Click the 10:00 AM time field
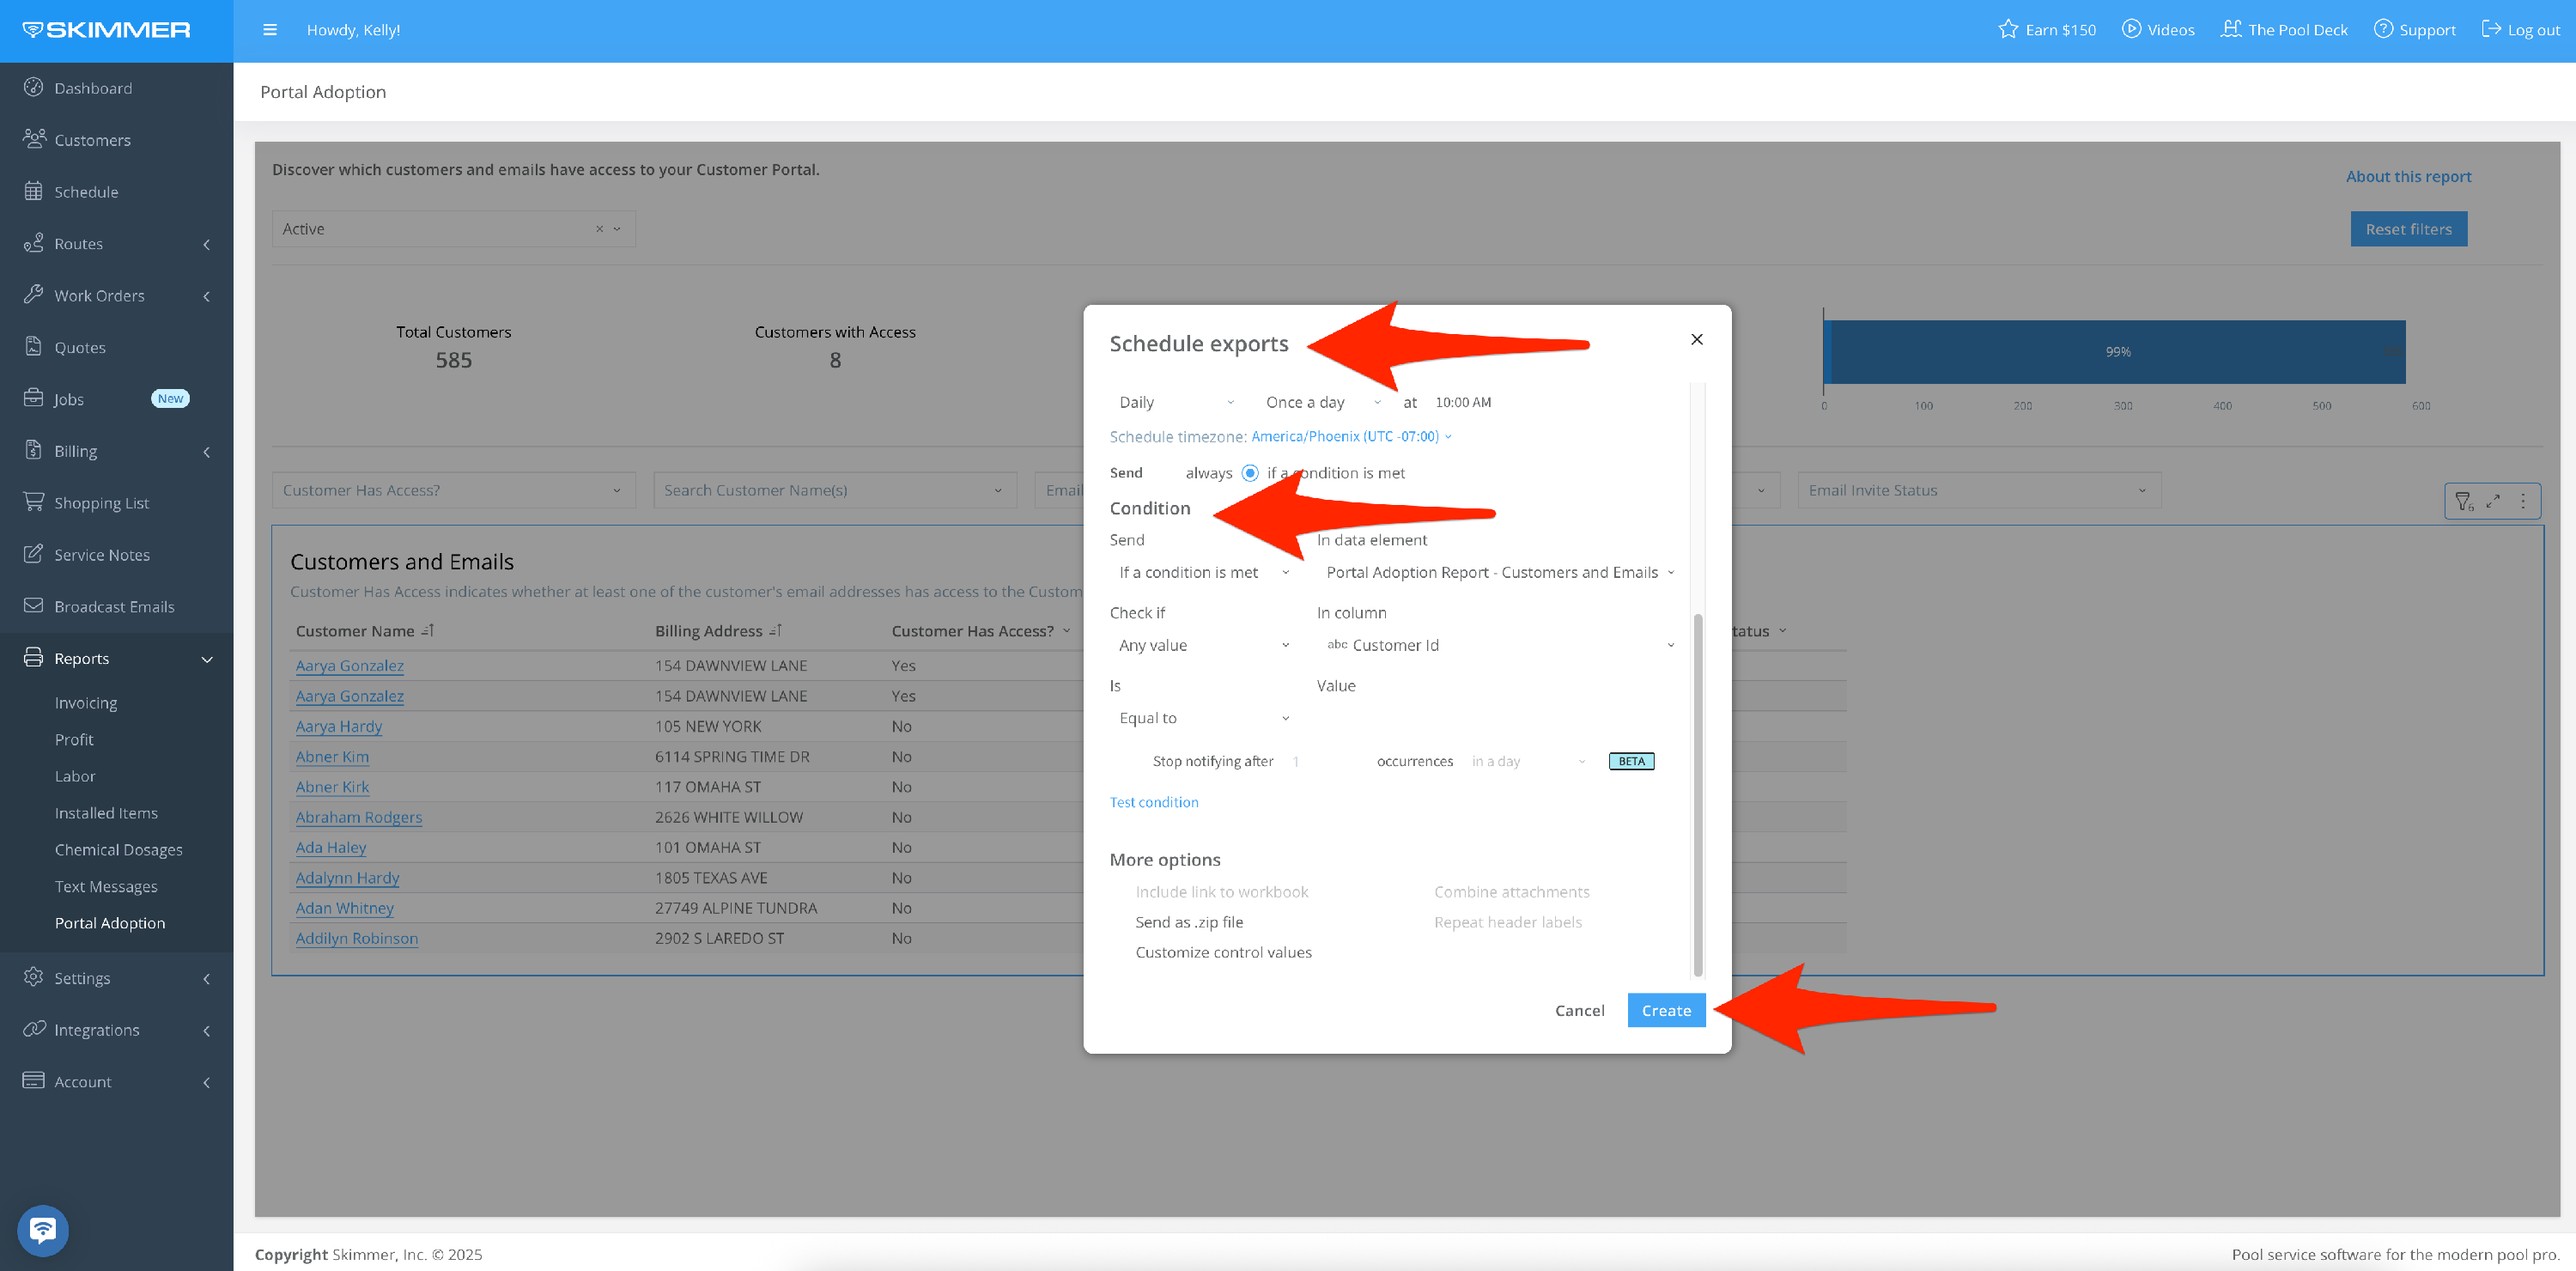Screen dimensions: 2576x1271 (x=1462, y=402)
